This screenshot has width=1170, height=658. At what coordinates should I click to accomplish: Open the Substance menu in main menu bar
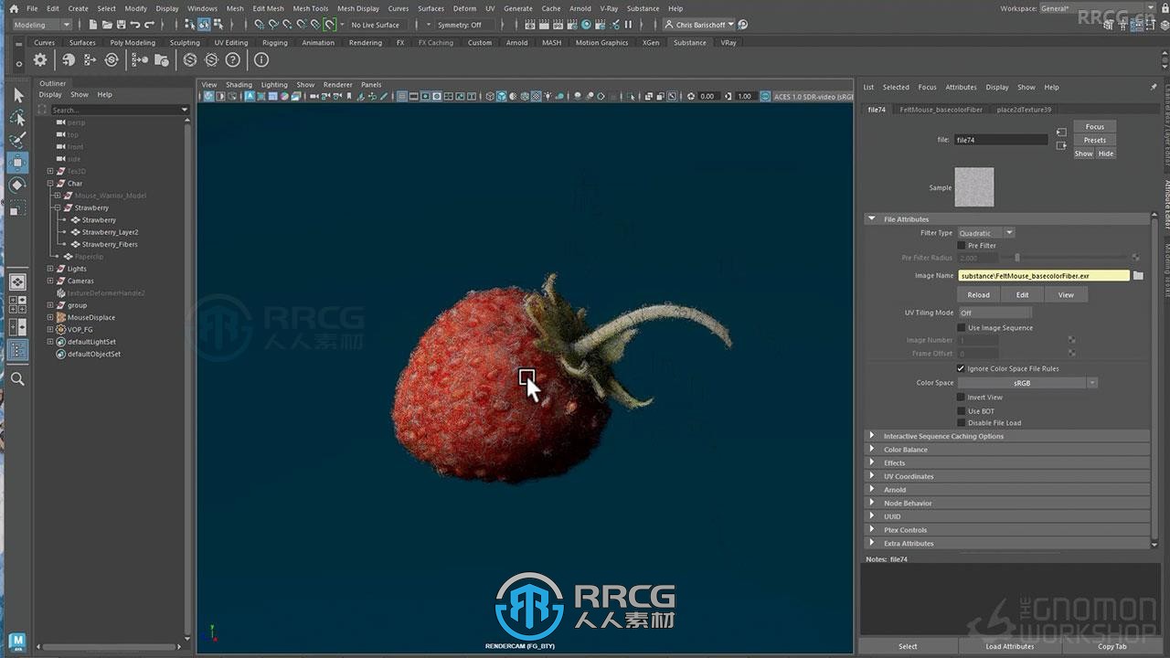click(x=643, y=8)
